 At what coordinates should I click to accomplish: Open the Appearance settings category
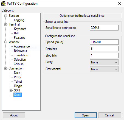tap(22, 46)
